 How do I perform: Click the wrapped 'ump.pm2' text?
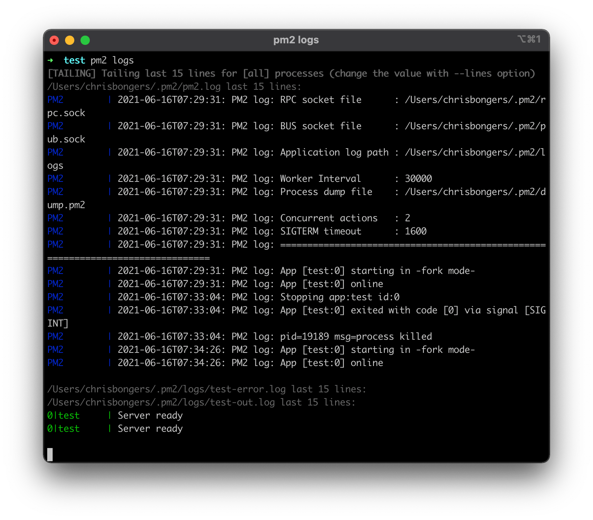tap(66, 205)
